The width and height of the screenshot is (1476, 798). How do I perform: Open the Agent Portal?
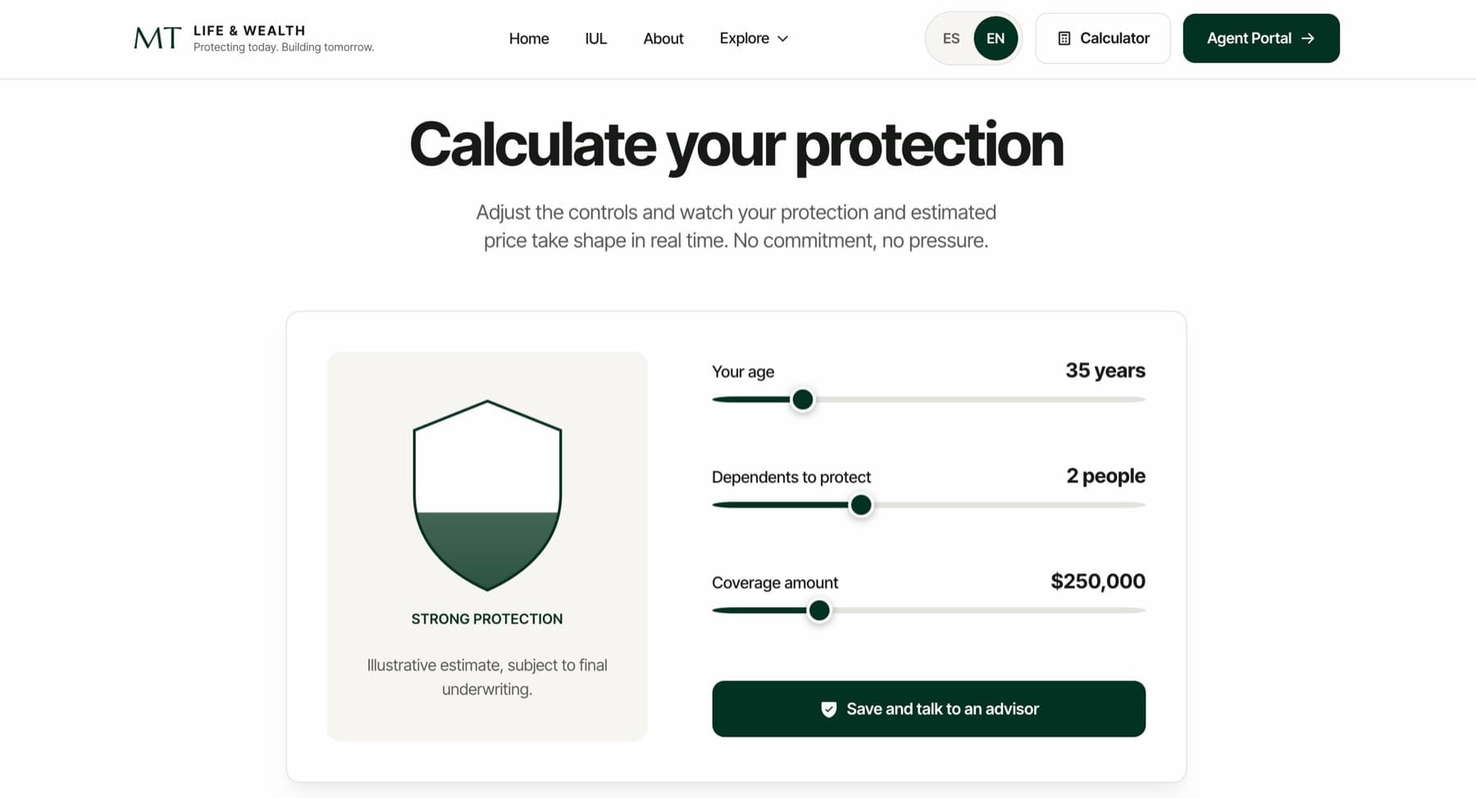[1261, 39]
